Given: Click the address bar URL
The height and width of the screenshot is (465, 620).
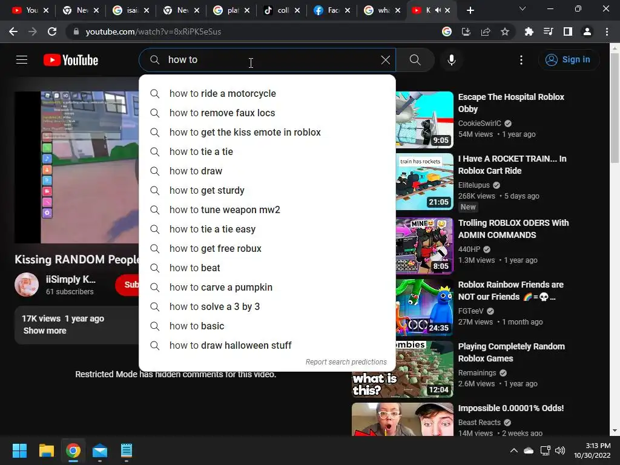Looking at the screenshot, I should [153, 31].
